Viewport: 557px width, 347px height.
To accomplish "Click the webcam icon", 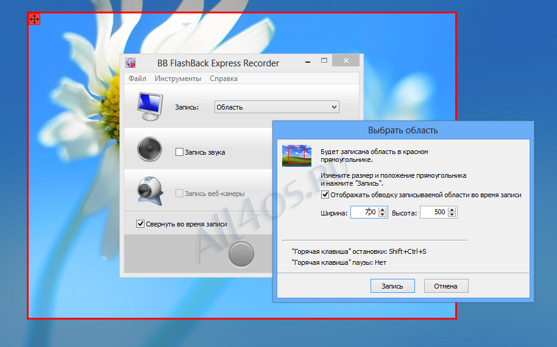I will tap(151, 191).
